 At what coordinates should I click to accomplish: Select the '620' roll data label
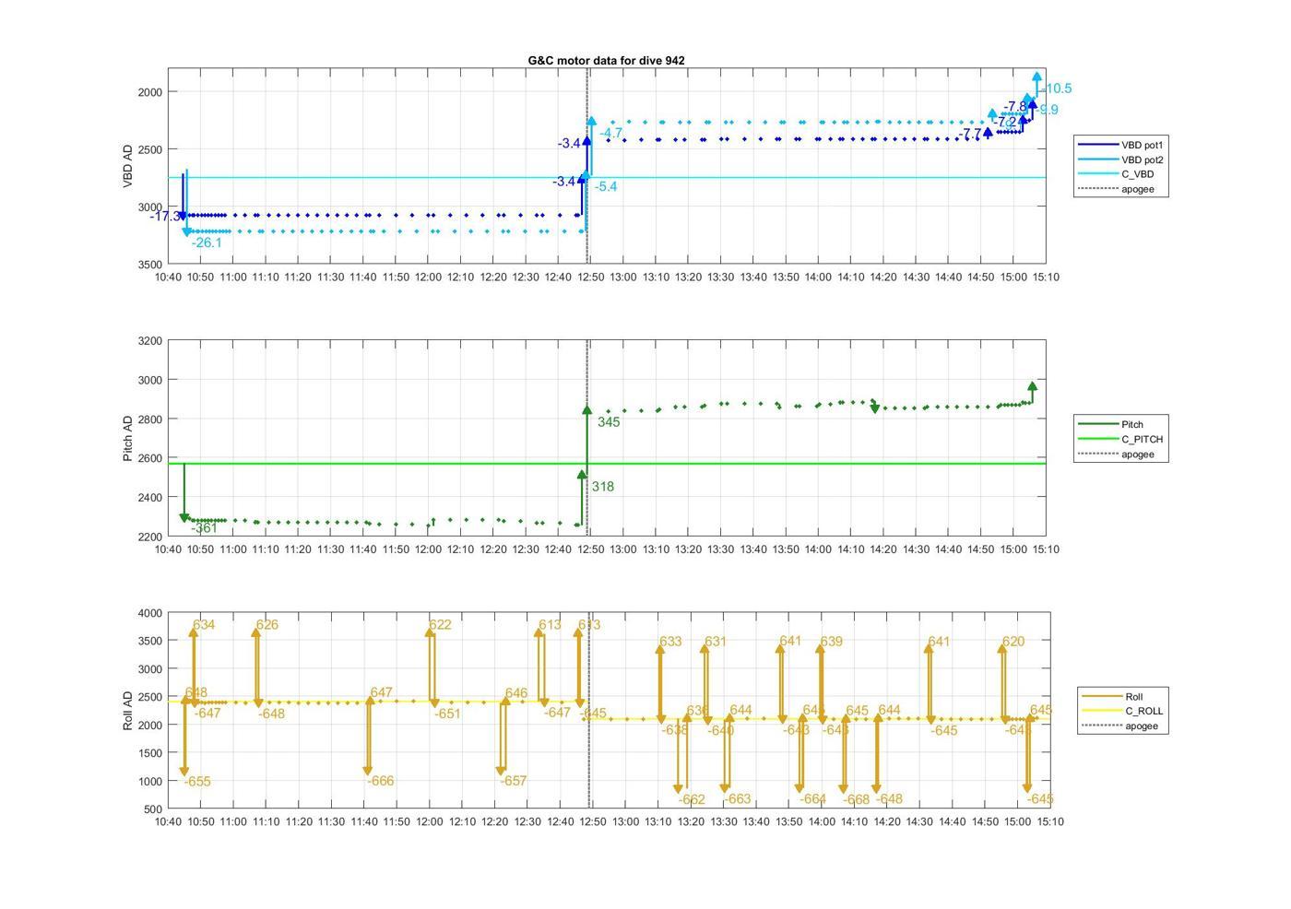pos(1013,642)
